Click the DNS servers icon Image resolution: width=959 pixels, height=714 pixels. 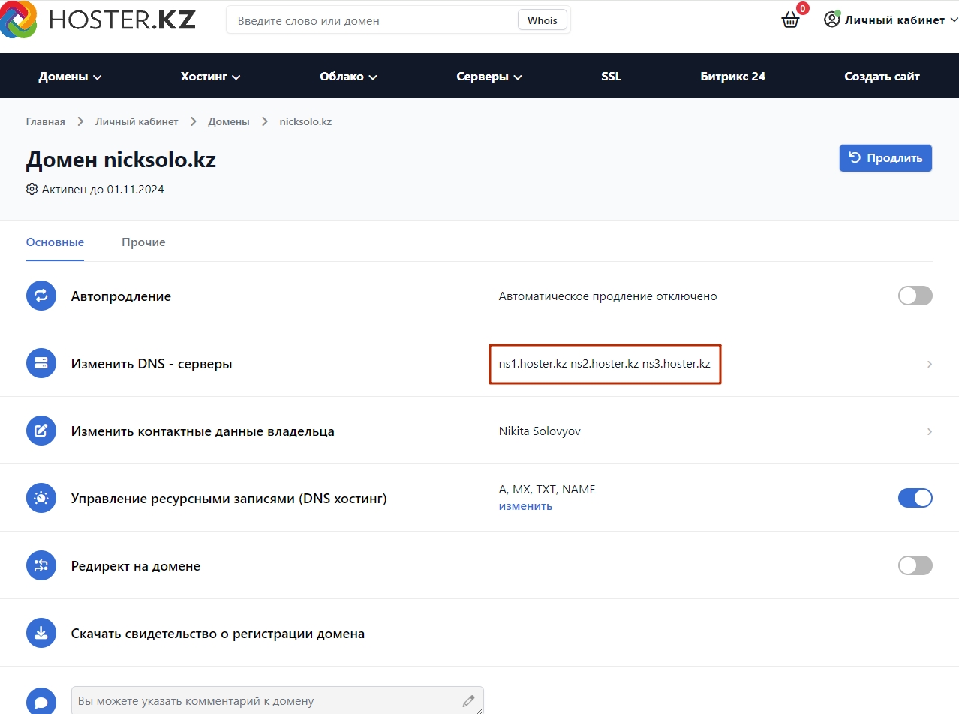41,363
